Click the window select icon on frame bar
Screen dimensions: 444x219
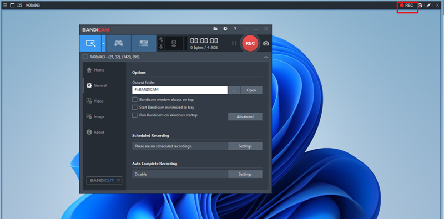pyautogui.click(x=12, y=5)
